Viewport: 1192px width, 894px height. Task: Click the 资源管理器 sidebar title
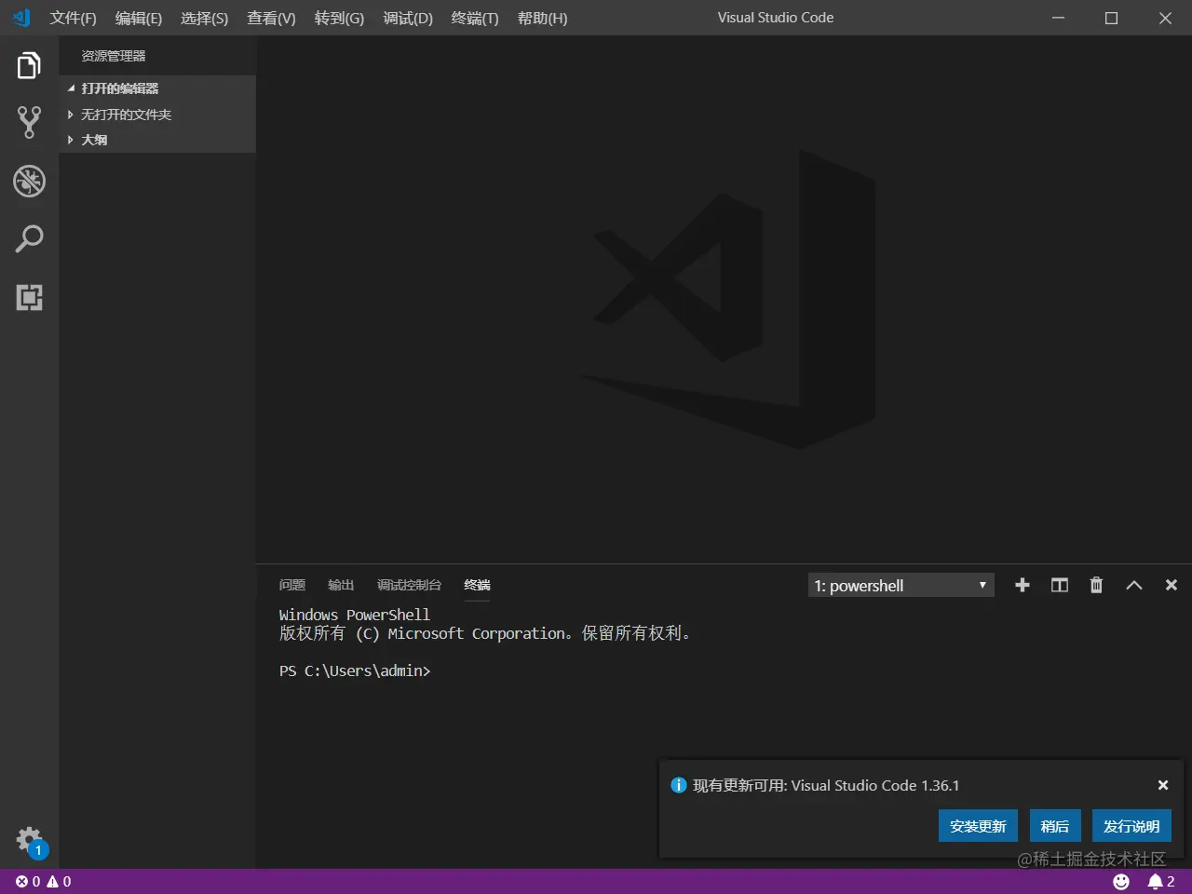114,56
